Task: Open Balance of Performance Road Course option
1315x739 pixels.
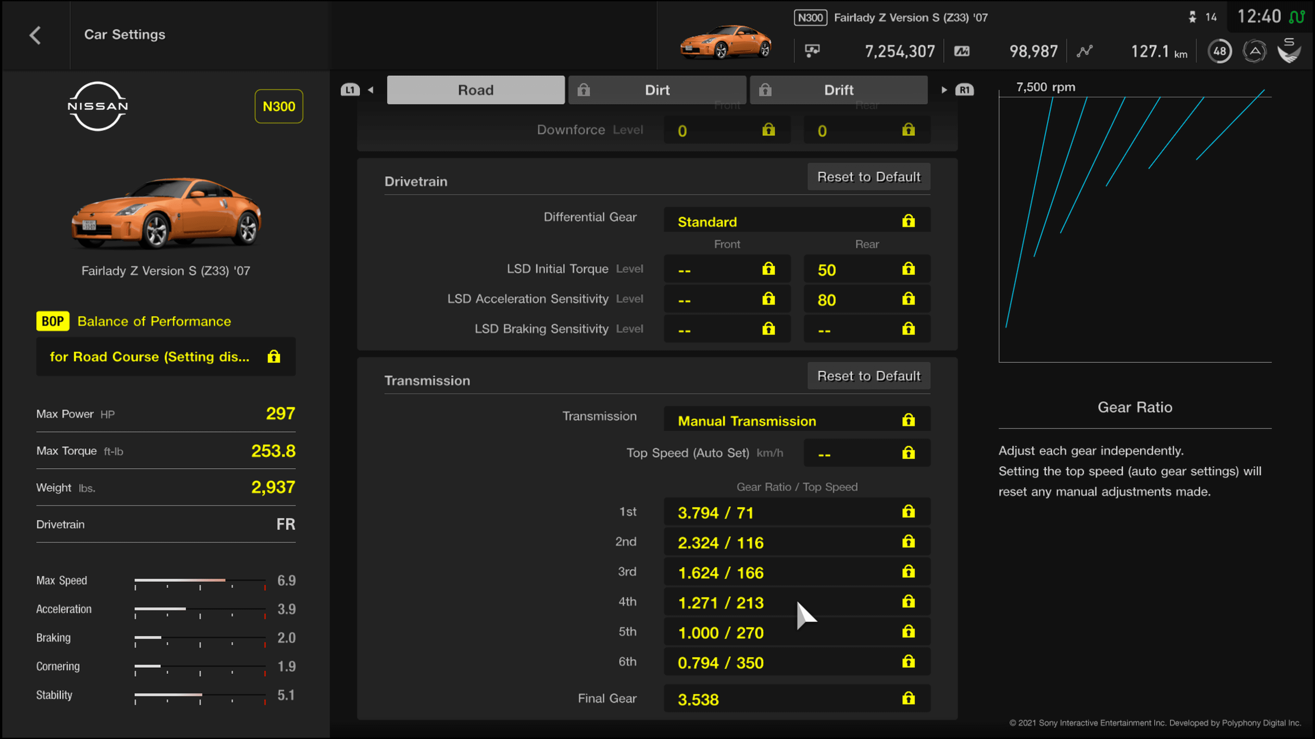Action: click(166, 356)
